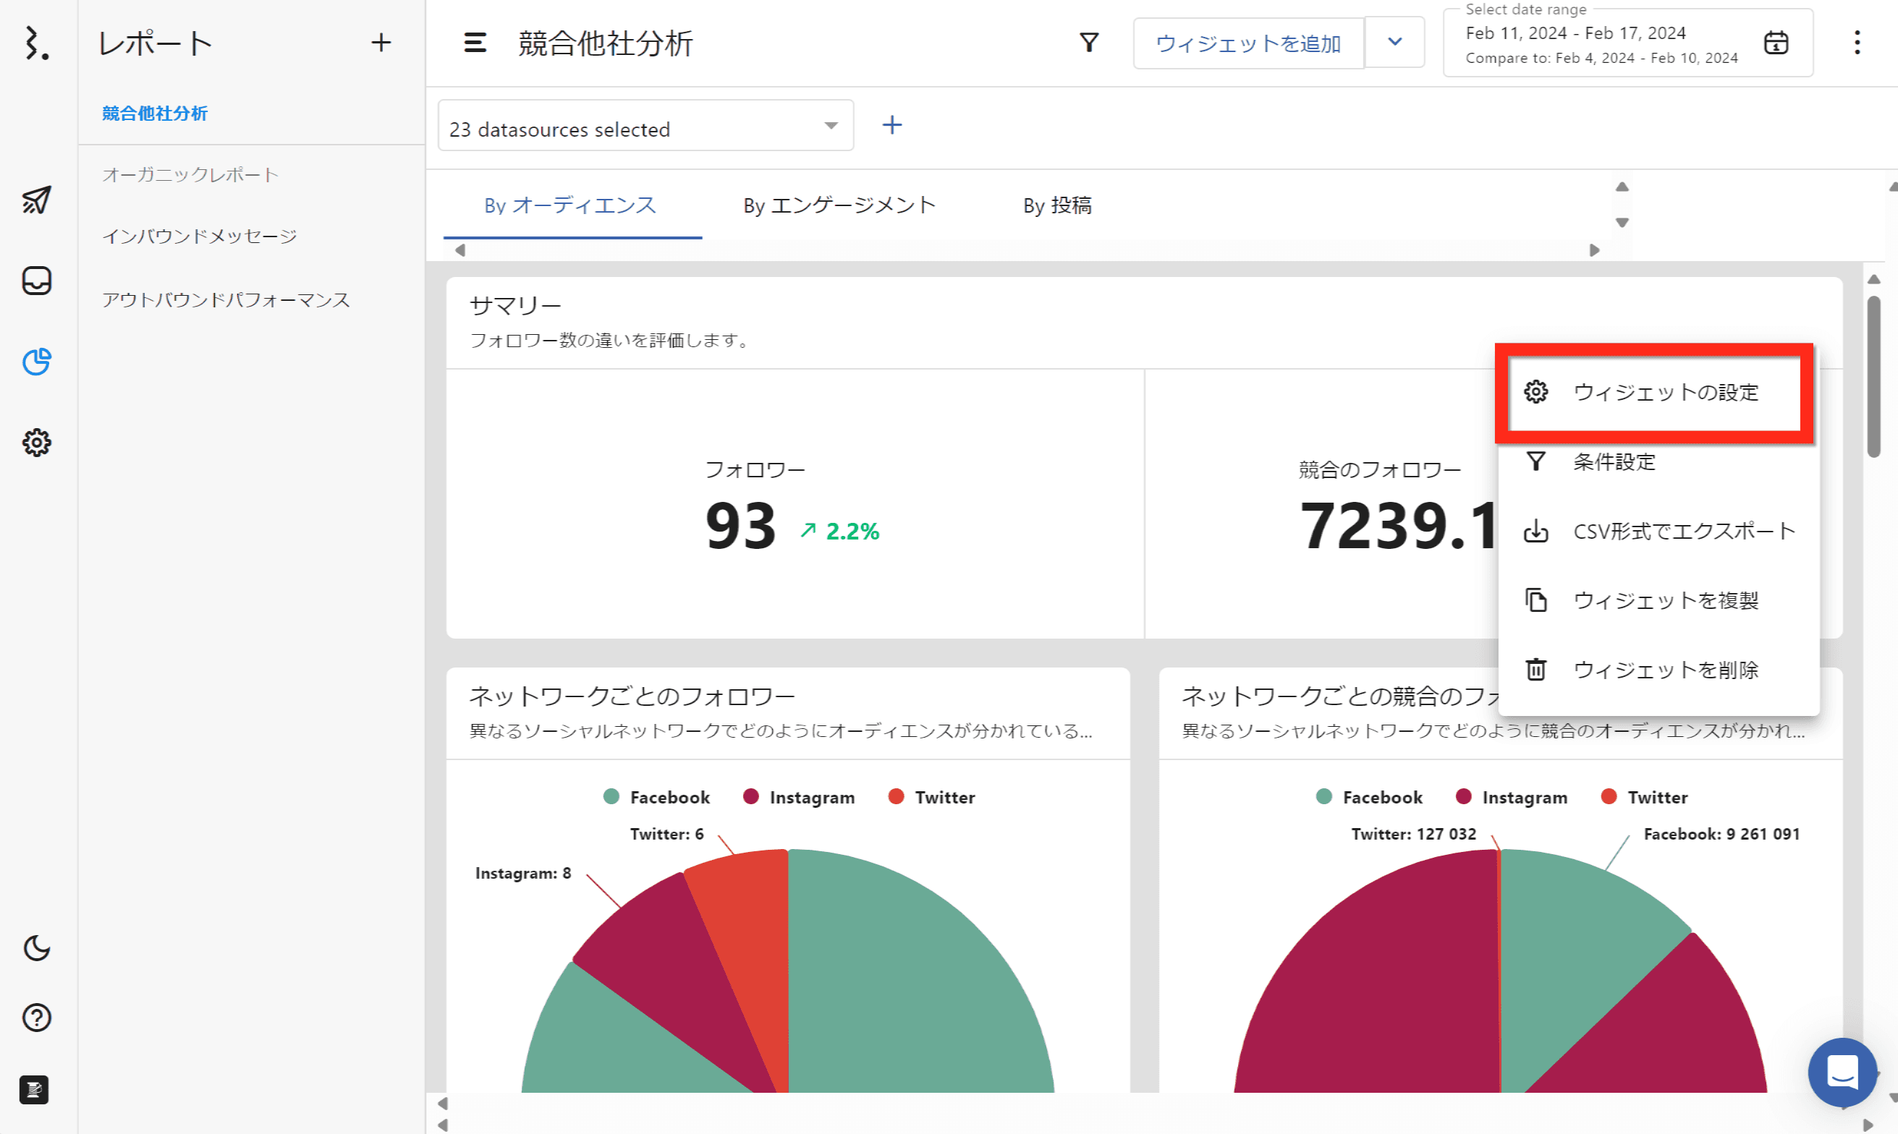Switch to By エンゲージメント tab
This screenshot has width=1898, height=1134.
pos(839,205)
